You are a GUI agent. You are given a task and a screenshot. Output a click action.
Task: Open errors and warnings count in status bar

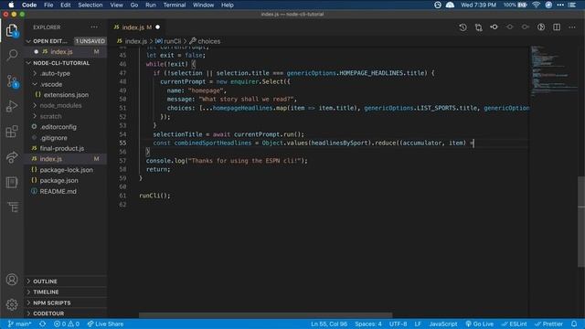67,324
